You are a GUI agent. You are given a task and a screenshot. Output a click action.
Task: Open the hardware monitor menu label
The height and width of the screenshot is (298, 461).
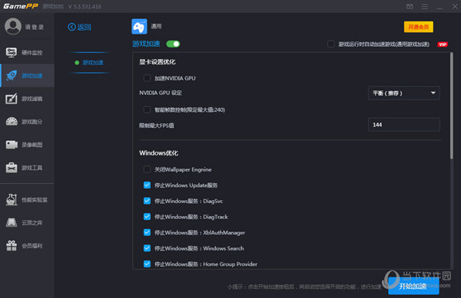[x=32, y=53]
